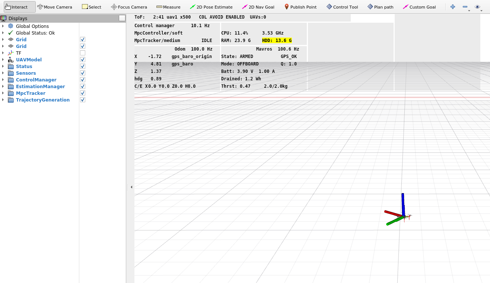
Task: Expand the EstimationManager group
Action: [3, 86]
